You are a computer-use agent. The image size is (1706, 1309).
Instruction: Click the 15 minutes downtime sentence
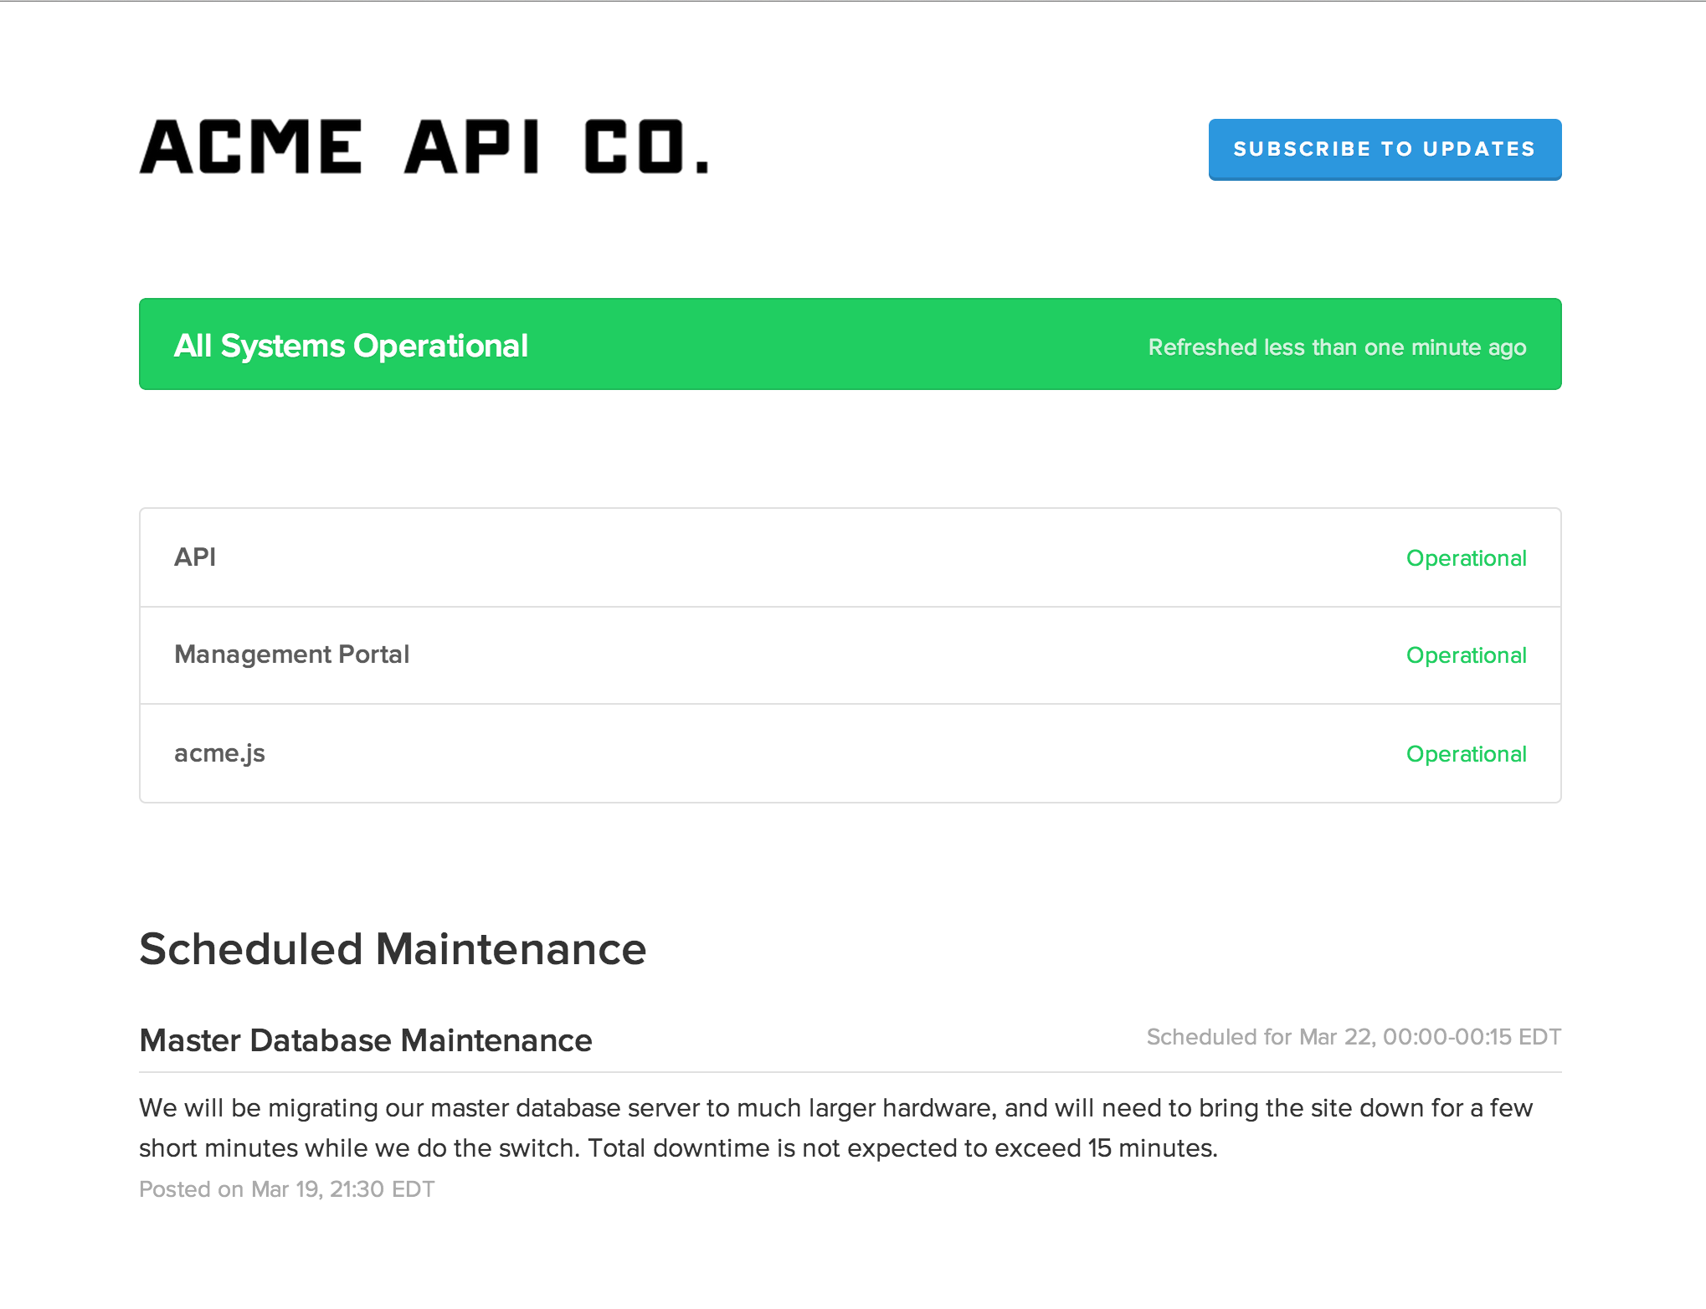click(902, 1148)
